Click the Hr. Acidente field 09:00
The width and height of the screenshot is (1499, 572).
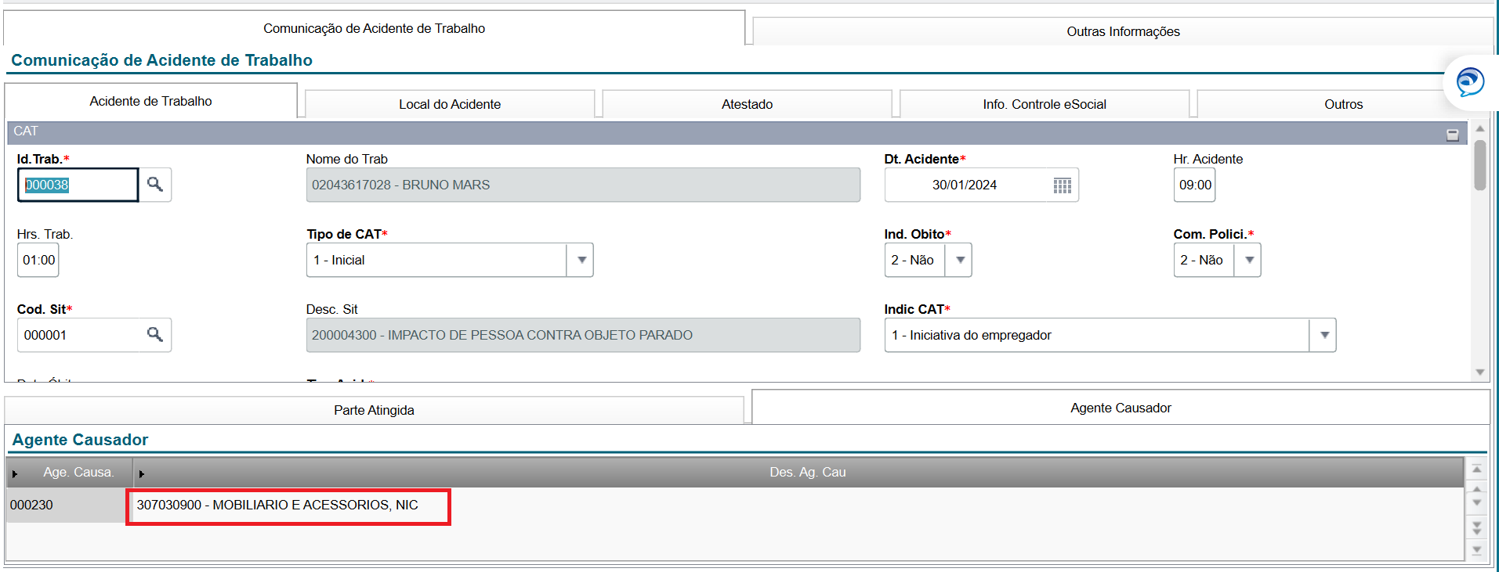[1194, 185]
